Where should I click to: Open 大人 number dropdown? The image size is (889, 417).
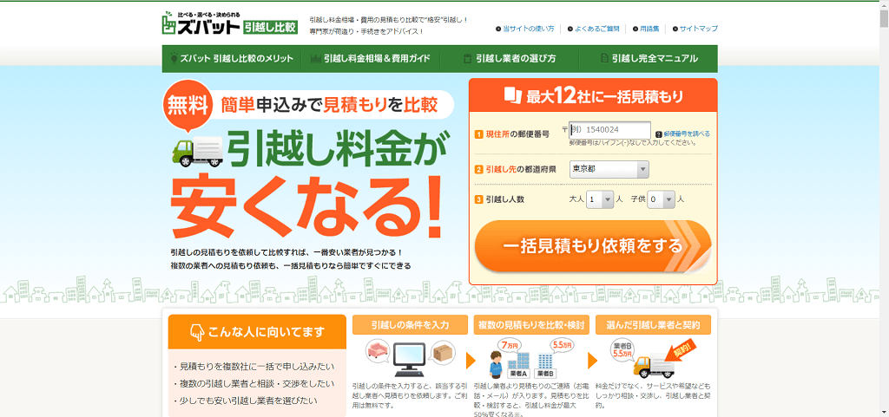pos(600,199)
